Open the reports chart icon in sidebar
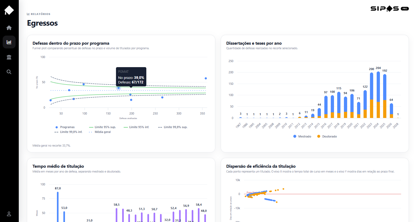The height and width of the screenshot is (222, 414). (x=9, y=42)
